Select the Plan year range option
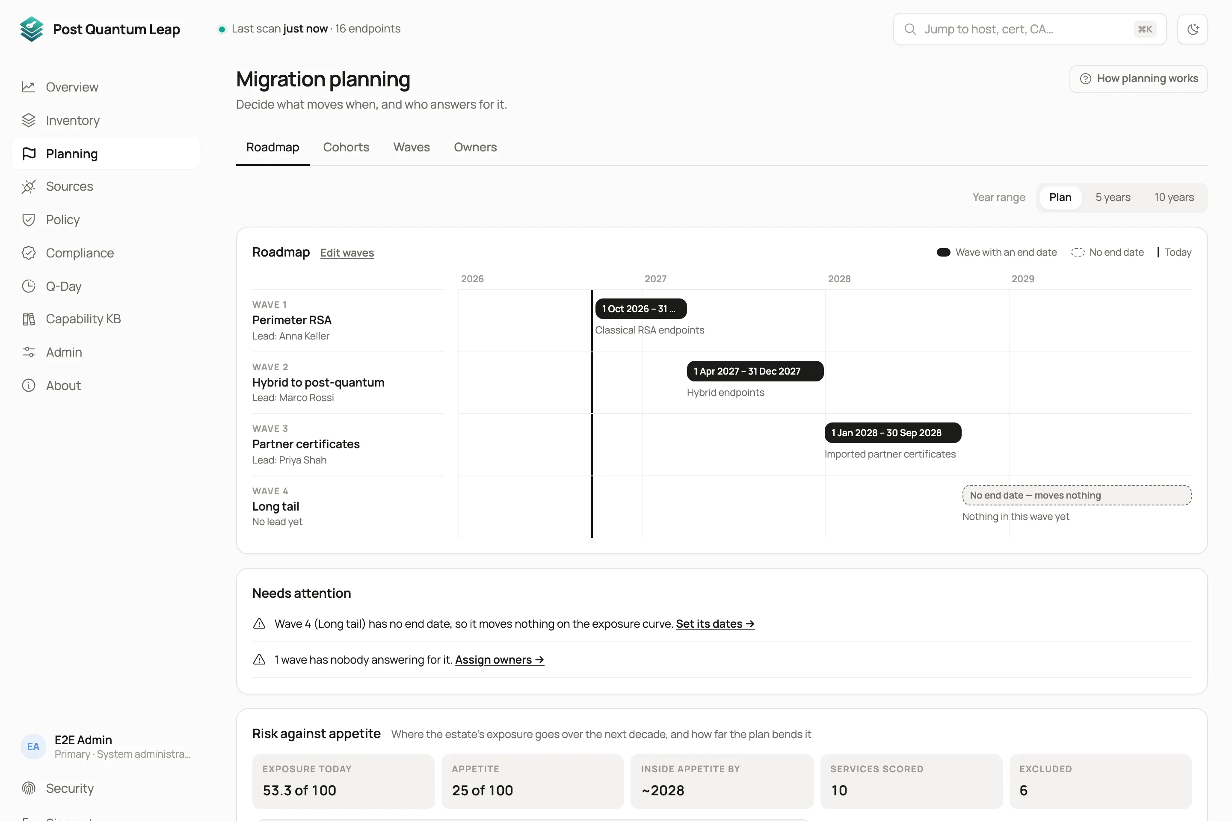 click(x=1060, y=198)
